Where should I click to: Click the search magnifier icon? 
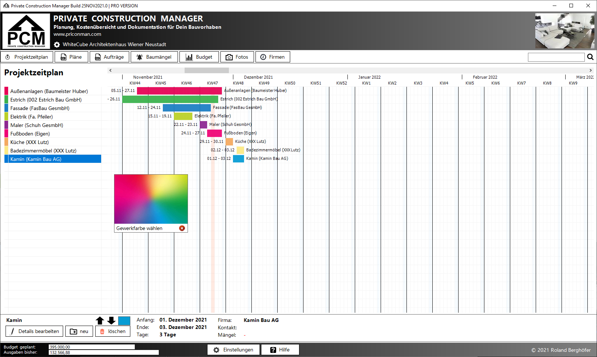click(x=590, y=57)
